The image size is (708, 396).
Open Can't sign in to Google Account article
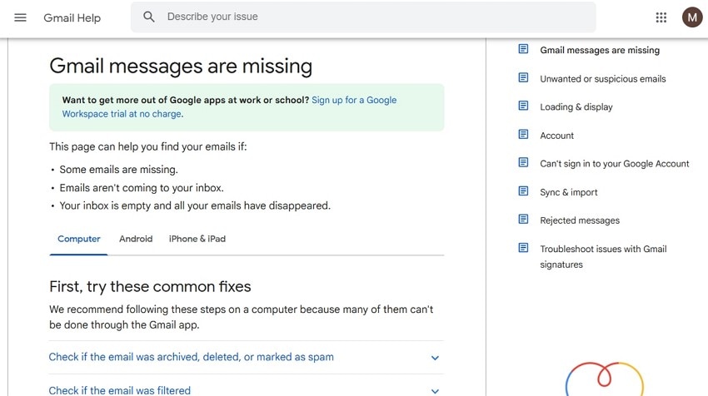tap(614, 164)
